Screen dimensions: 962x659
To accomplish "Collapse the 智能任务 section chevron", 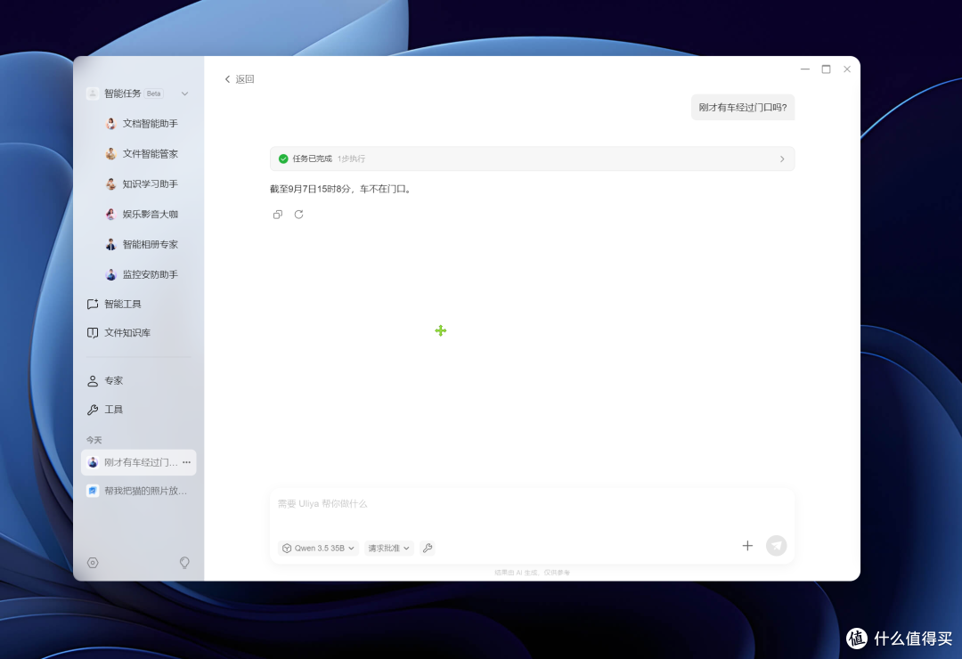I will [x=184, y=94].
